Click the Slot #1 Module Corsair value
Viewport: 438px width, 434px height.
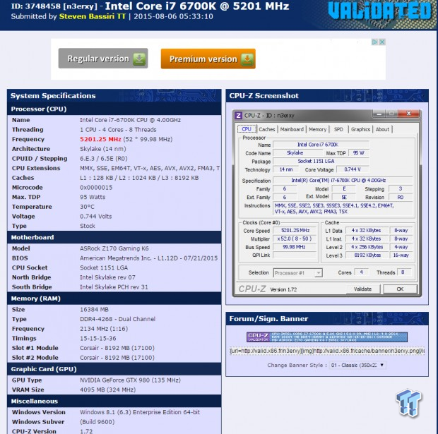tap(117, 348)
